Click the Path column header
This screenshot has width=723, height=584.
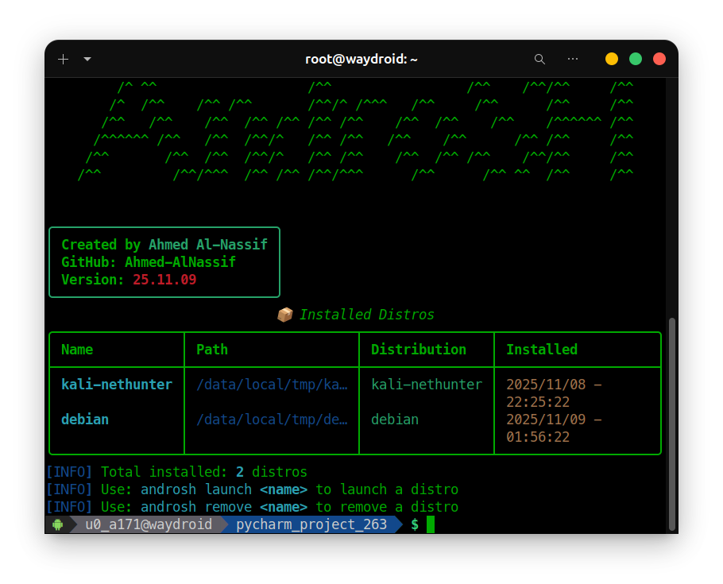tap(212, 350)
